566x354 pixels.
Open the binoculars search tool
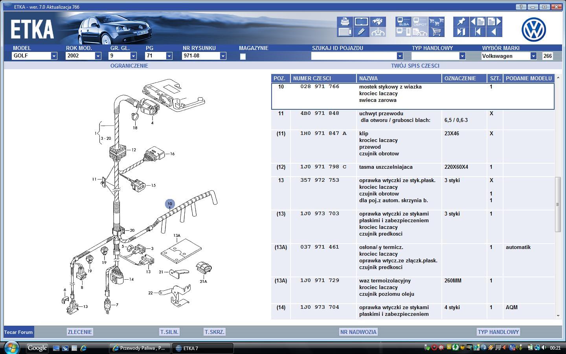[378, 22]
